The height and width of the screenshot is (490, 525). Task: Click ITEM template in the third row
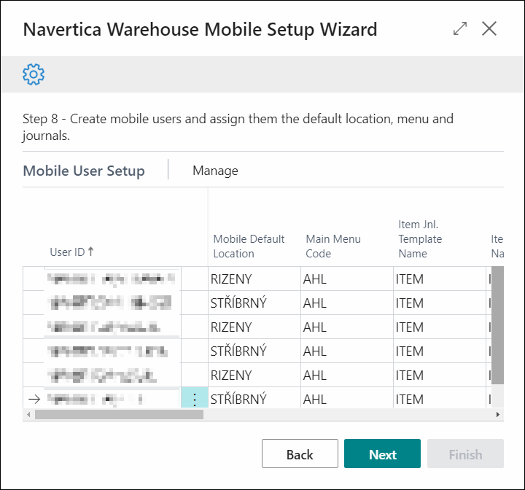440,327
